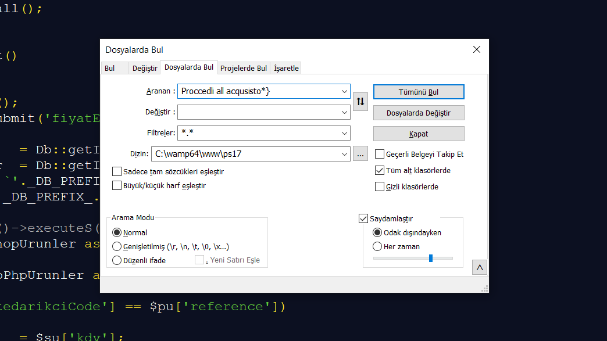607x341 pixels.
Task: Switch to the Projelerde Bul tab
Action: [x=244, y=68]
